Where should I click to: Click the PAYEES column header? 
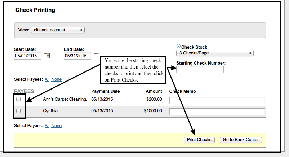24,91
